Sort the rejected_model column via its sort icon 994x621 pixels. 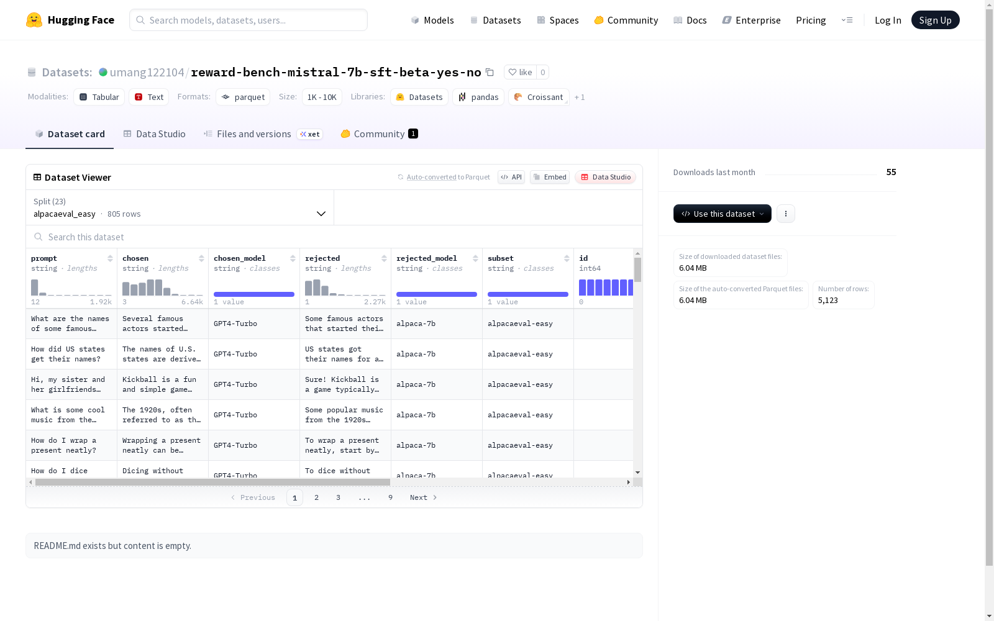pyautogui.click(x=475, y=258)
